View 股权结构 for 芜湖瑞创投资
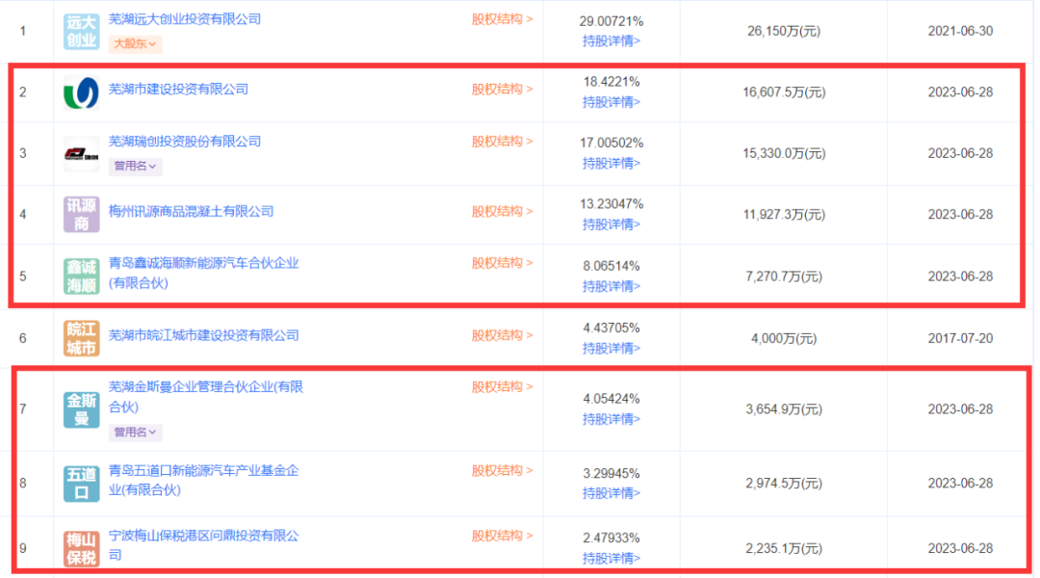The width and height of the screenshot is (1040, 578). (x=502, y=142)
